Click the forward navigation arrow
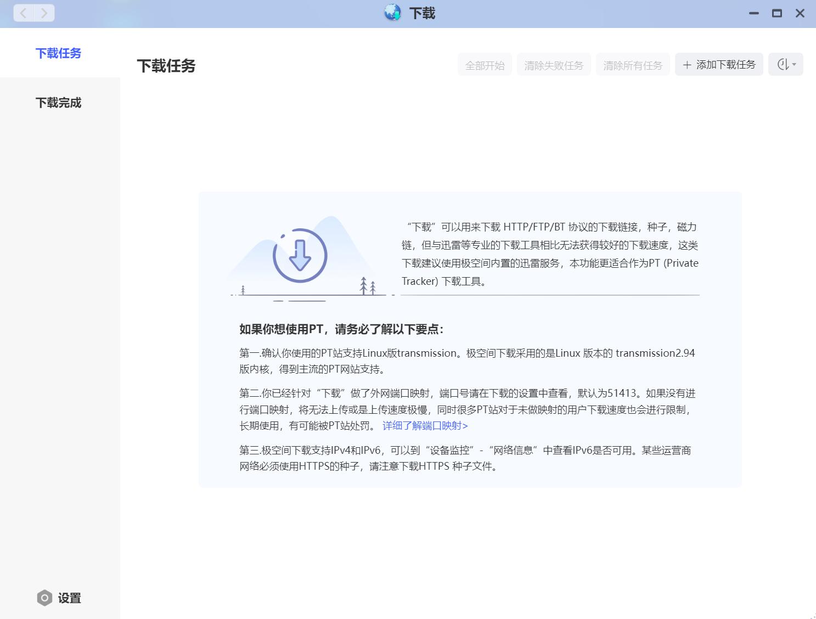 tap(45, 13)
